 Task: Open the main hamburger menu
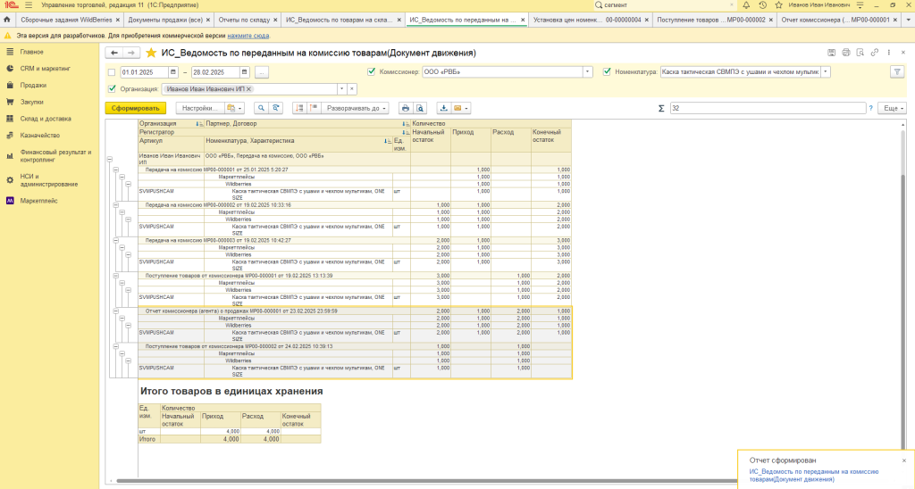[29, 4]
